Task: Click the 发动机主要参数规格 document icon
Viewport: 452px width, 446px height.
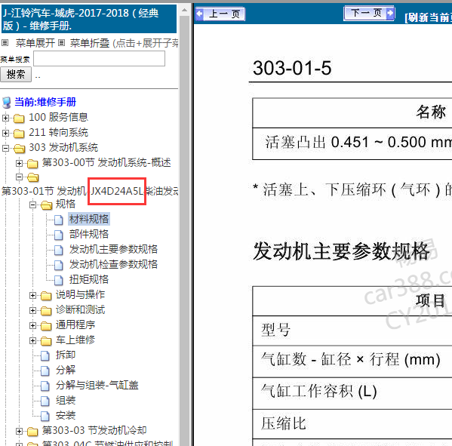Action: [x=59, y=250]
